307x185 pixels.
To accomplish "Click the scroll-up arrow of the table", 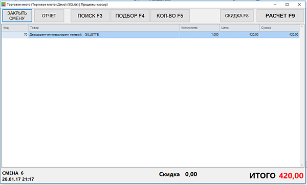I will point(302,27).
